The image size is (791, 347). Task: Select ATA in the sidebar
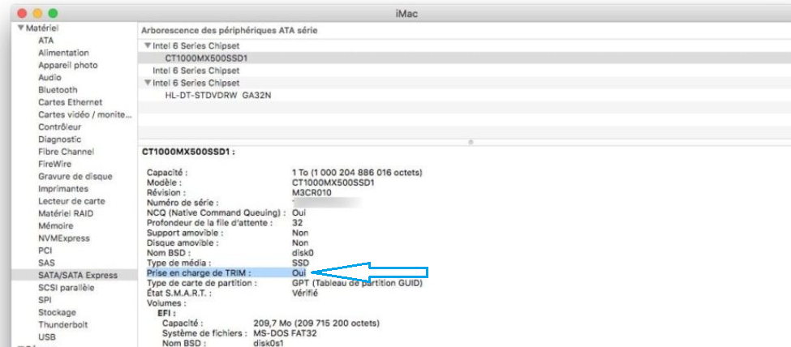[x=46, y=41]
